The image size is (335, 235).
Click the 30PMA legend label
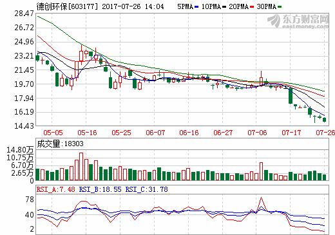(x=266, y=6)
